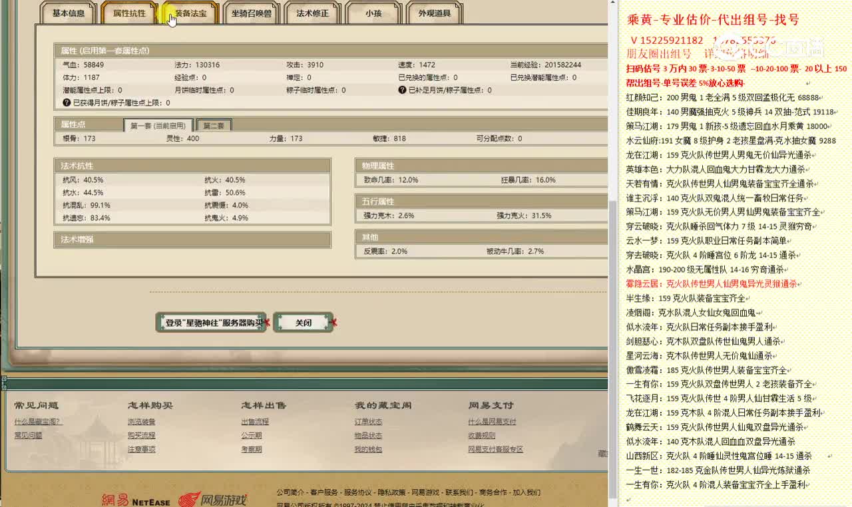Click the 抗遗忘: 83.4% entry
The height and width of the screenshot is (507, 852).
(87, 218)
